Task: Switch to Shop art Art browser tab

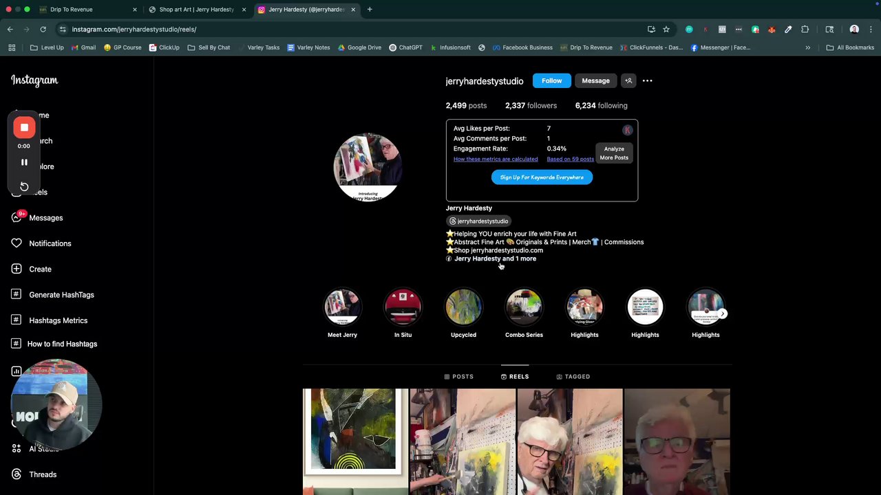Action: [x=196, y=10]
